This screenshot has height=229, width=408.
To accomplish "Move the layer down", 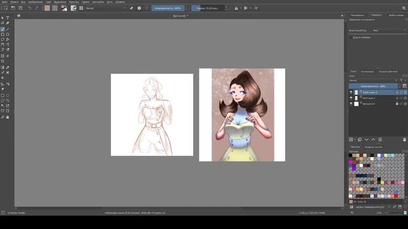I will click(x=367, y=140).
